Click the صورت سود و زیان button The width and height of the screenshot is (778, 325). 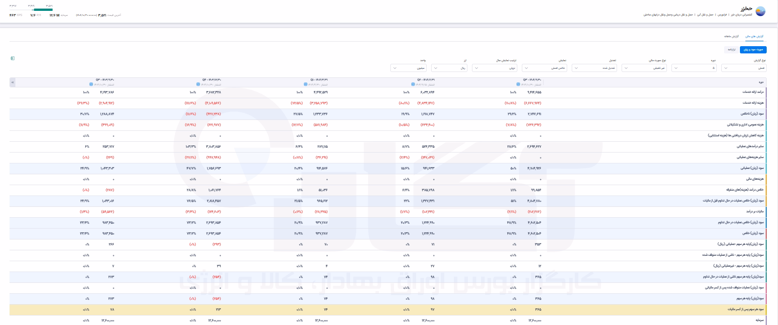(753, 49)
